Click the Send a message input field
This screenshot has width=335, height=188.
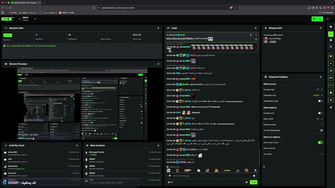pos(212,176)
